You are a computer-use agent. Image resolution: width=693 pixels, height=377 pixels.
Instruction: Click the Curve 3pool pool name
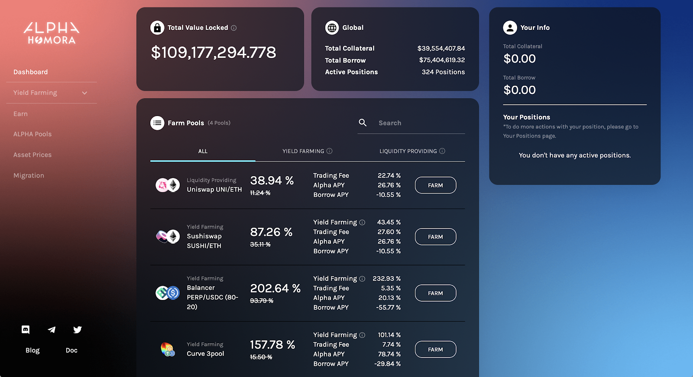[205, 354]
